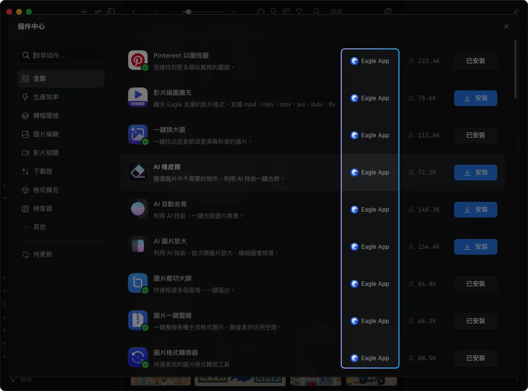Click 已安裝 button for 圖片一鍵壓縮

tap(475, 321)
